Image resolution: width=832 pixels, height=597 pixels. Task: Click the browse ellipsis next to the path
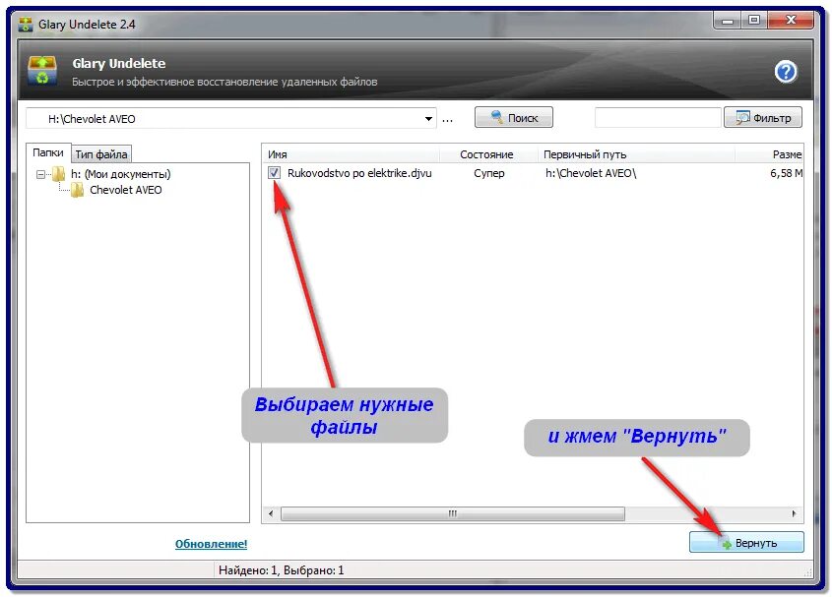tap(447, 120)
